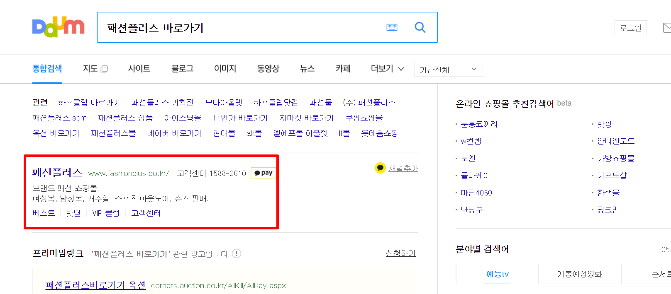Viewport: 671px width, 294px height.
Task: Click the new-window icon next to 지도
Action: (x=105, y=69)
